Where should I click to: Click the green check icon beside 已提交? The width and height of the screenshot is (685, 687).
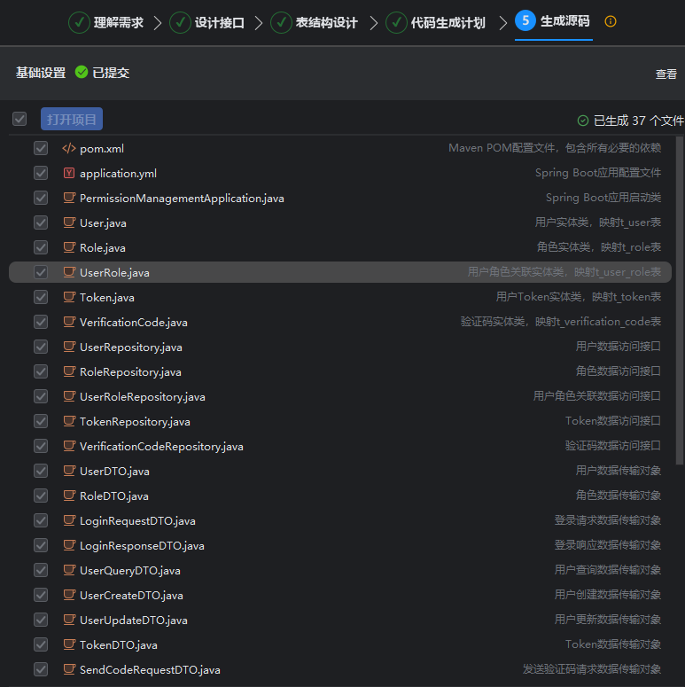pyautogui.click(x=82, y=73)
